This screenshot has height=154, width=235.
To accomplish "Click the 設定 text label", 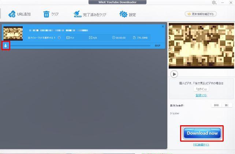I will pos(133,15).
